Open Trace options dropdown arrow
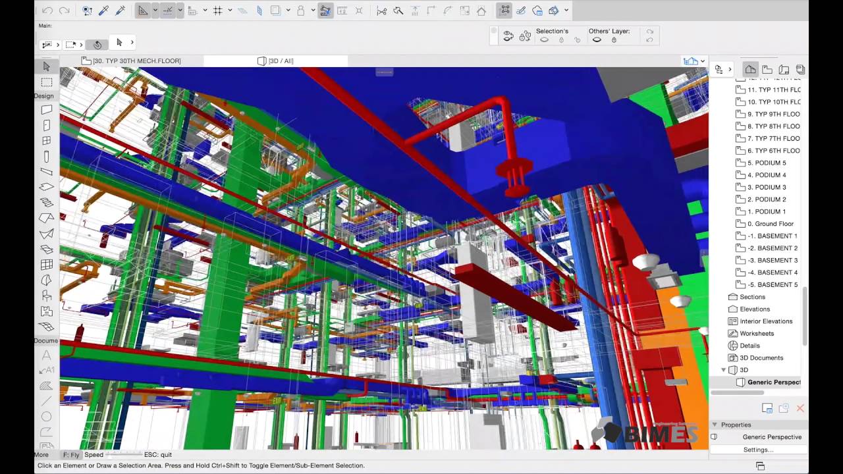 (x=288, y=11)
